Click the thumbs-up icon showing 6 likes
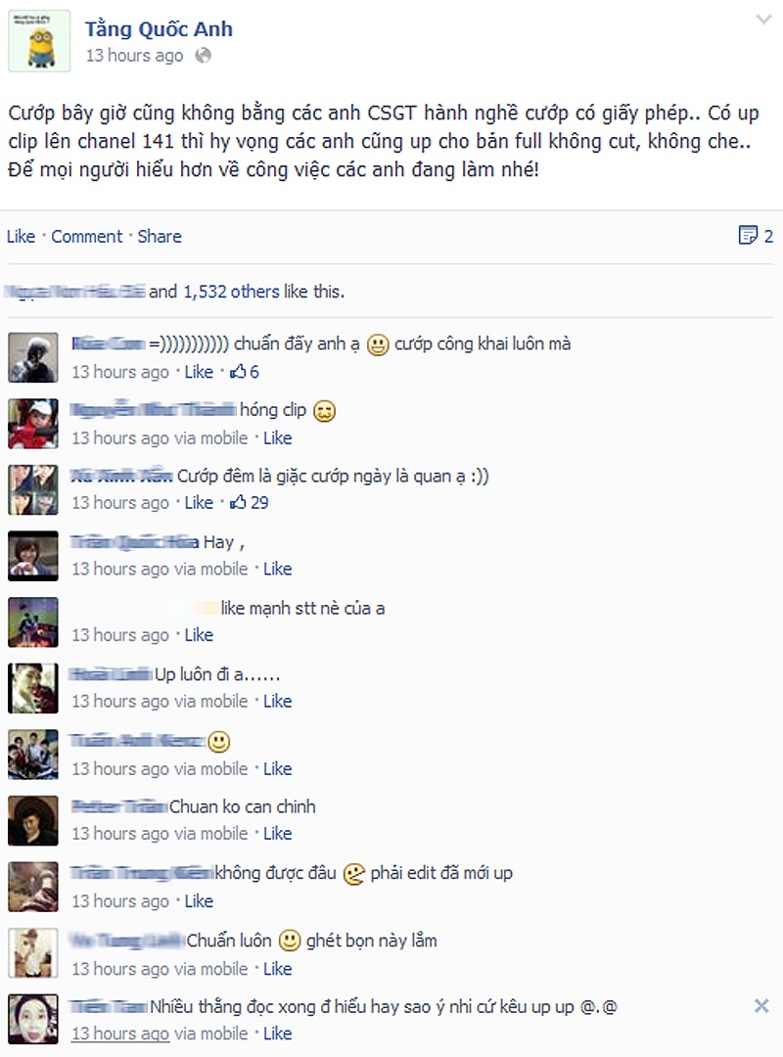783x1057 pixels. [x=238, y=372]
